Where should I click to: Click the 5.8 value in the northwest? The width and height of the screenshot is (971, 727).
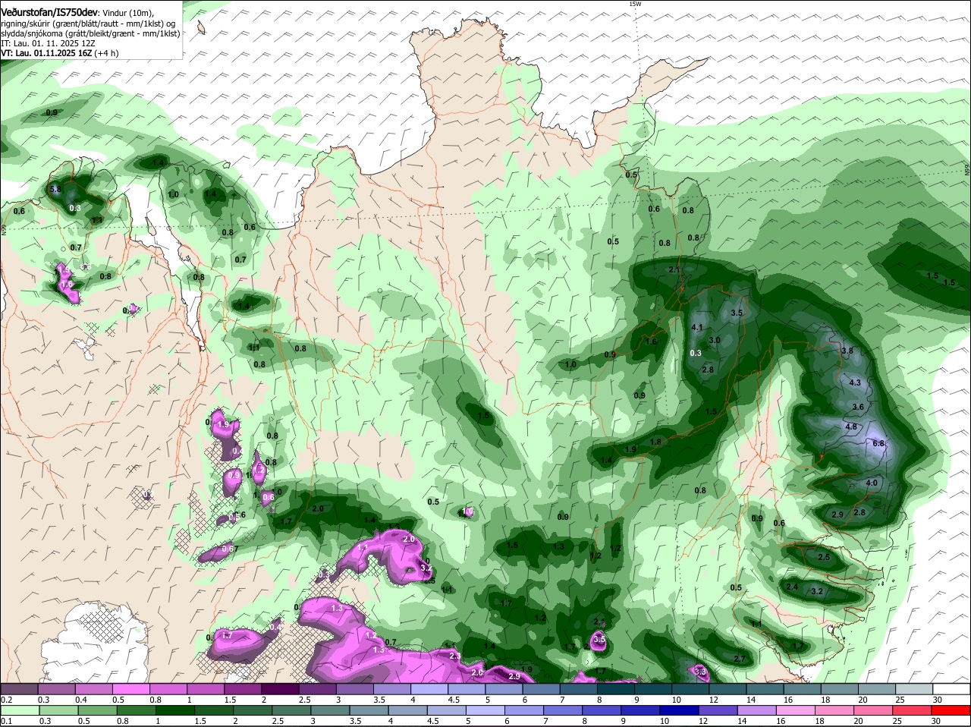(x=55, y=189)
